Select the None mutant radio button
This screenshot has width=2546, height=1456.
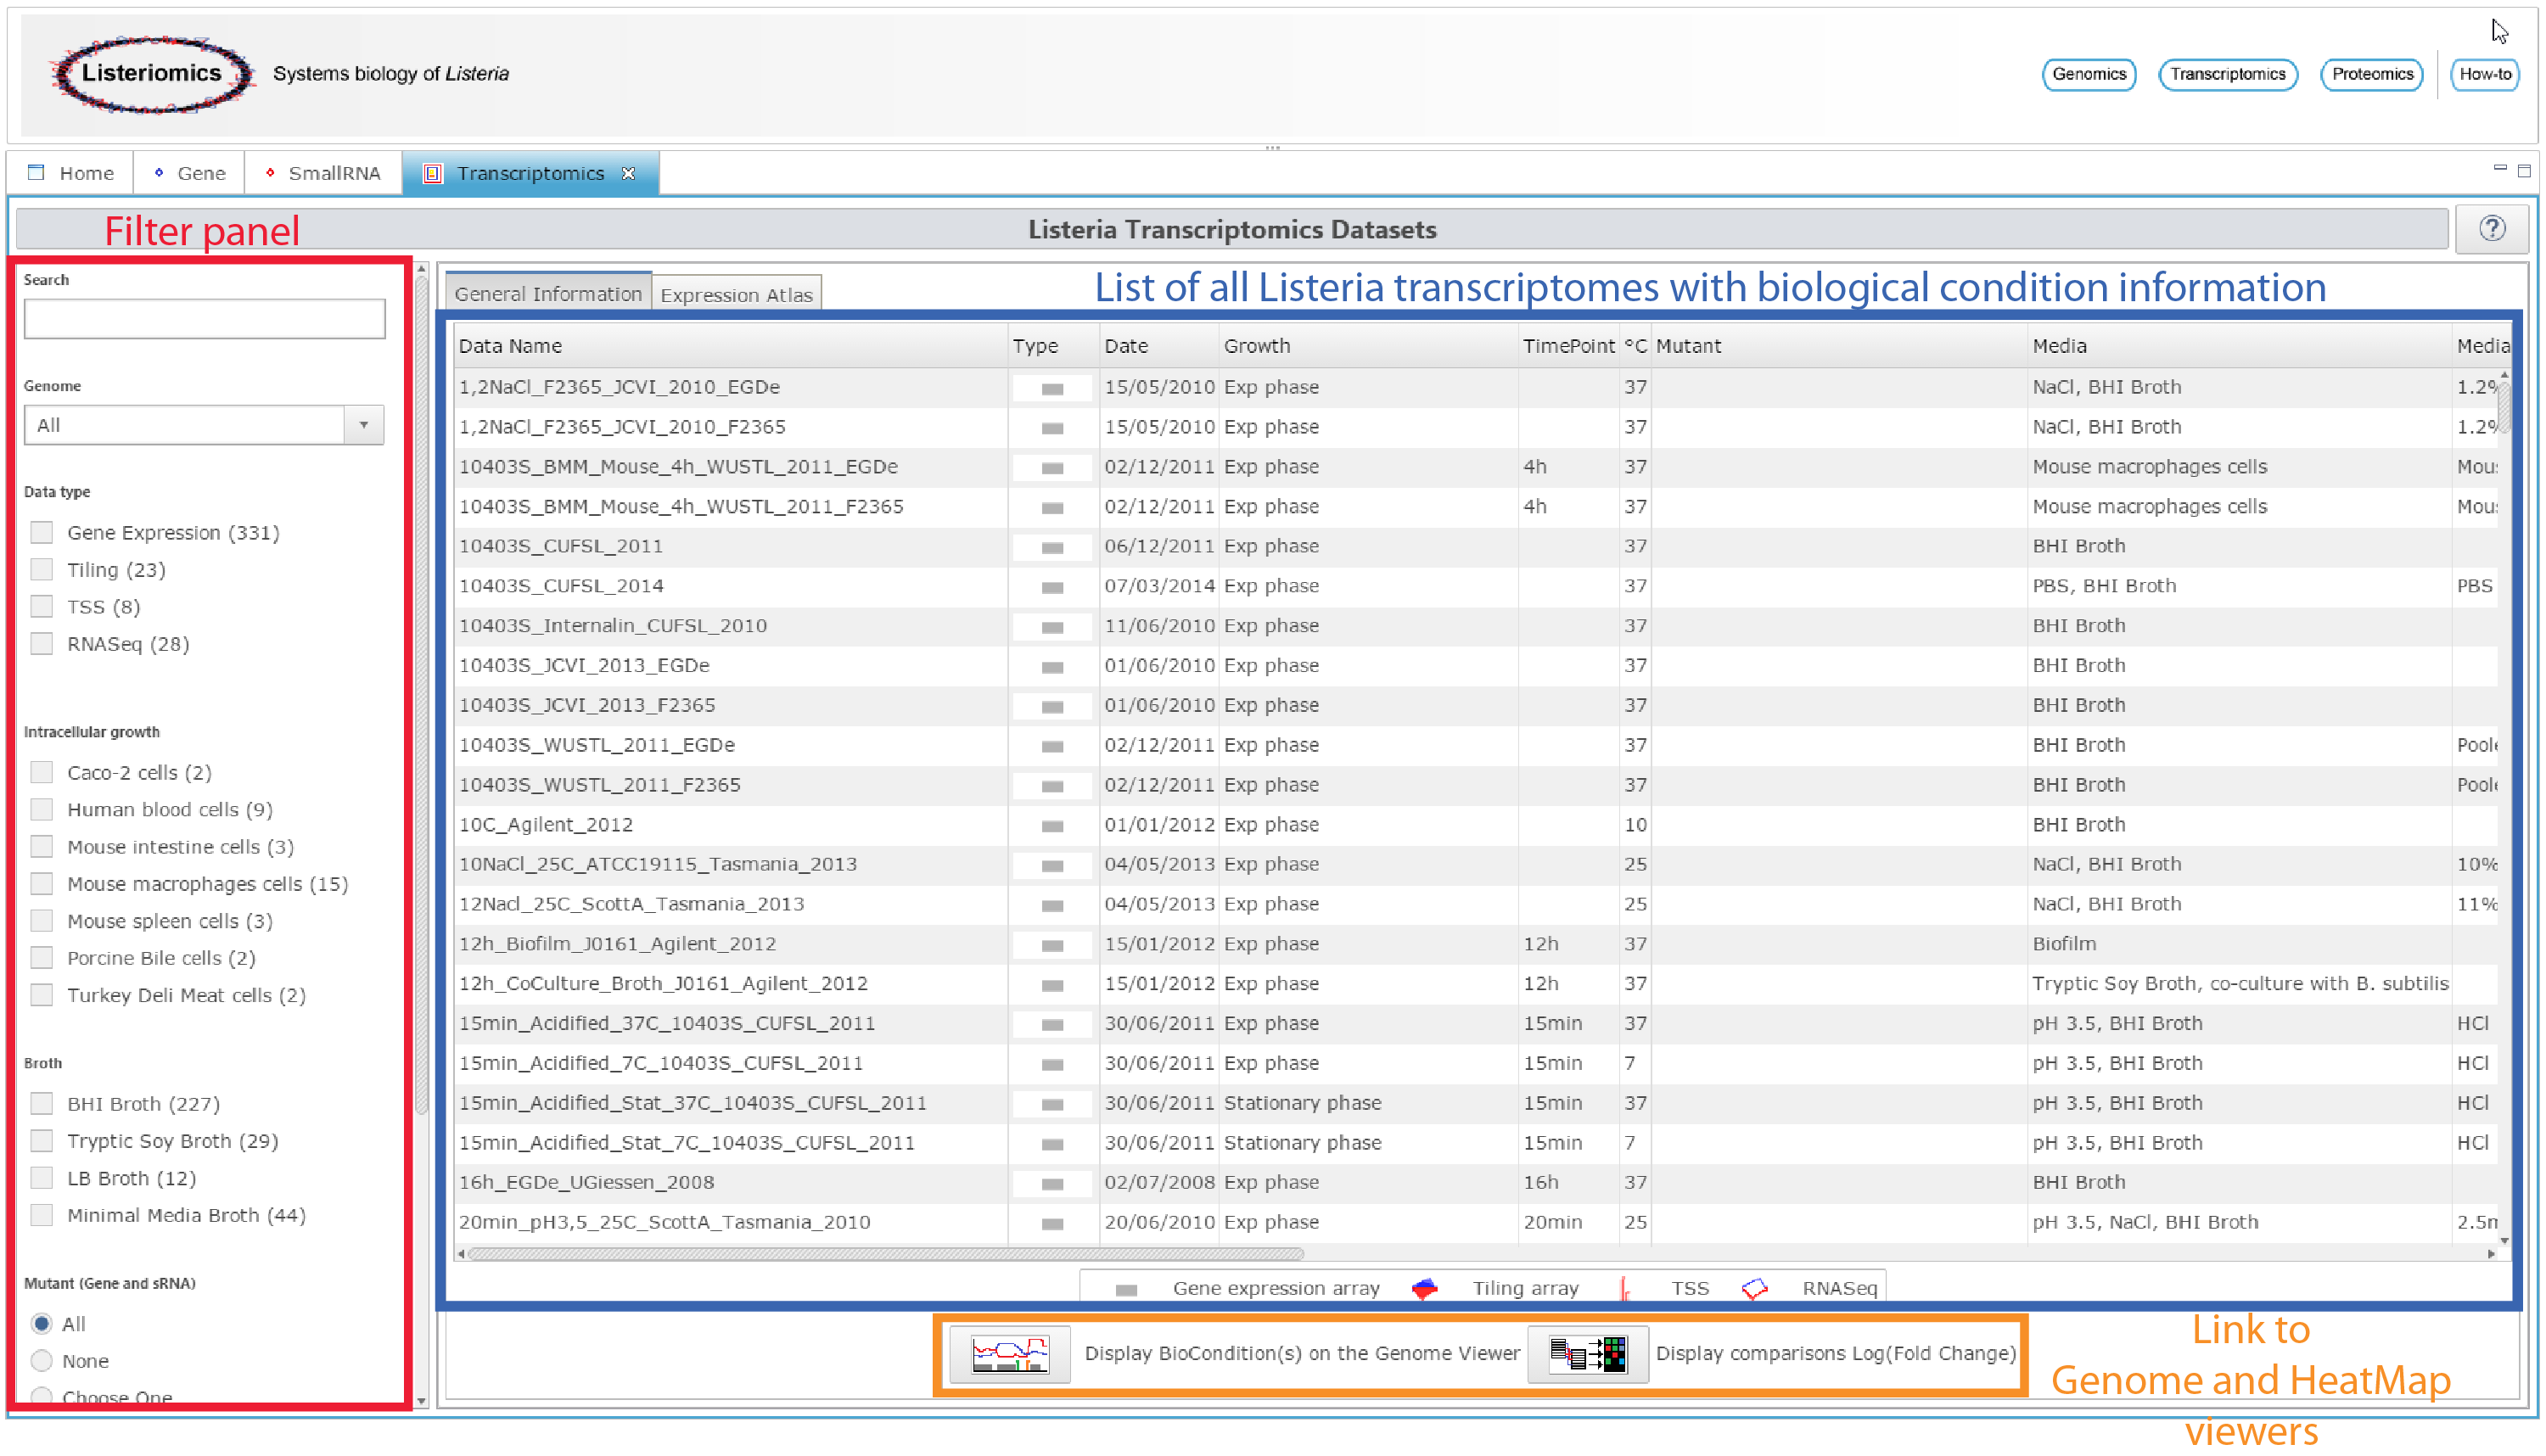[42, 1361]
